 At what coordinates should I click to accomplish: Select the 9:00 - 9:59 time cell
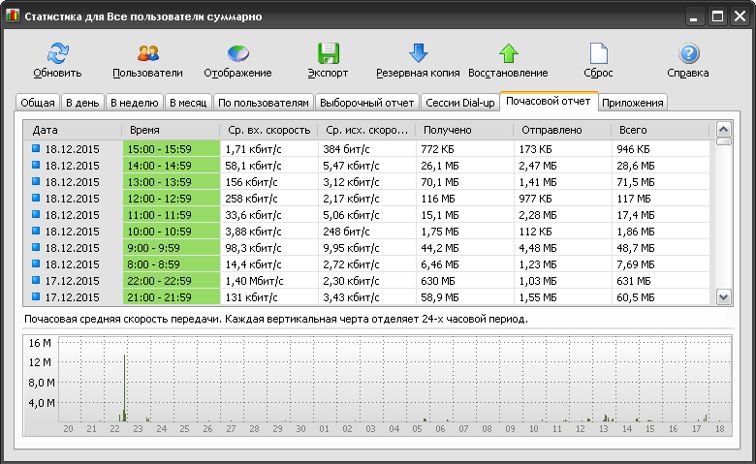coord(172,248)
